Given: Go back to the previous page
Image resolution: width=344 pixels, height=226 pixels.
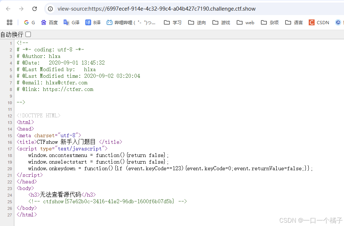Looking at the screenshot, I should click(x=8, y=9).
